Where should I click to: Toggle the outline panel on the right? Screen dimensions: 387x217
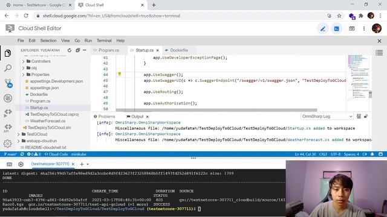379,52
